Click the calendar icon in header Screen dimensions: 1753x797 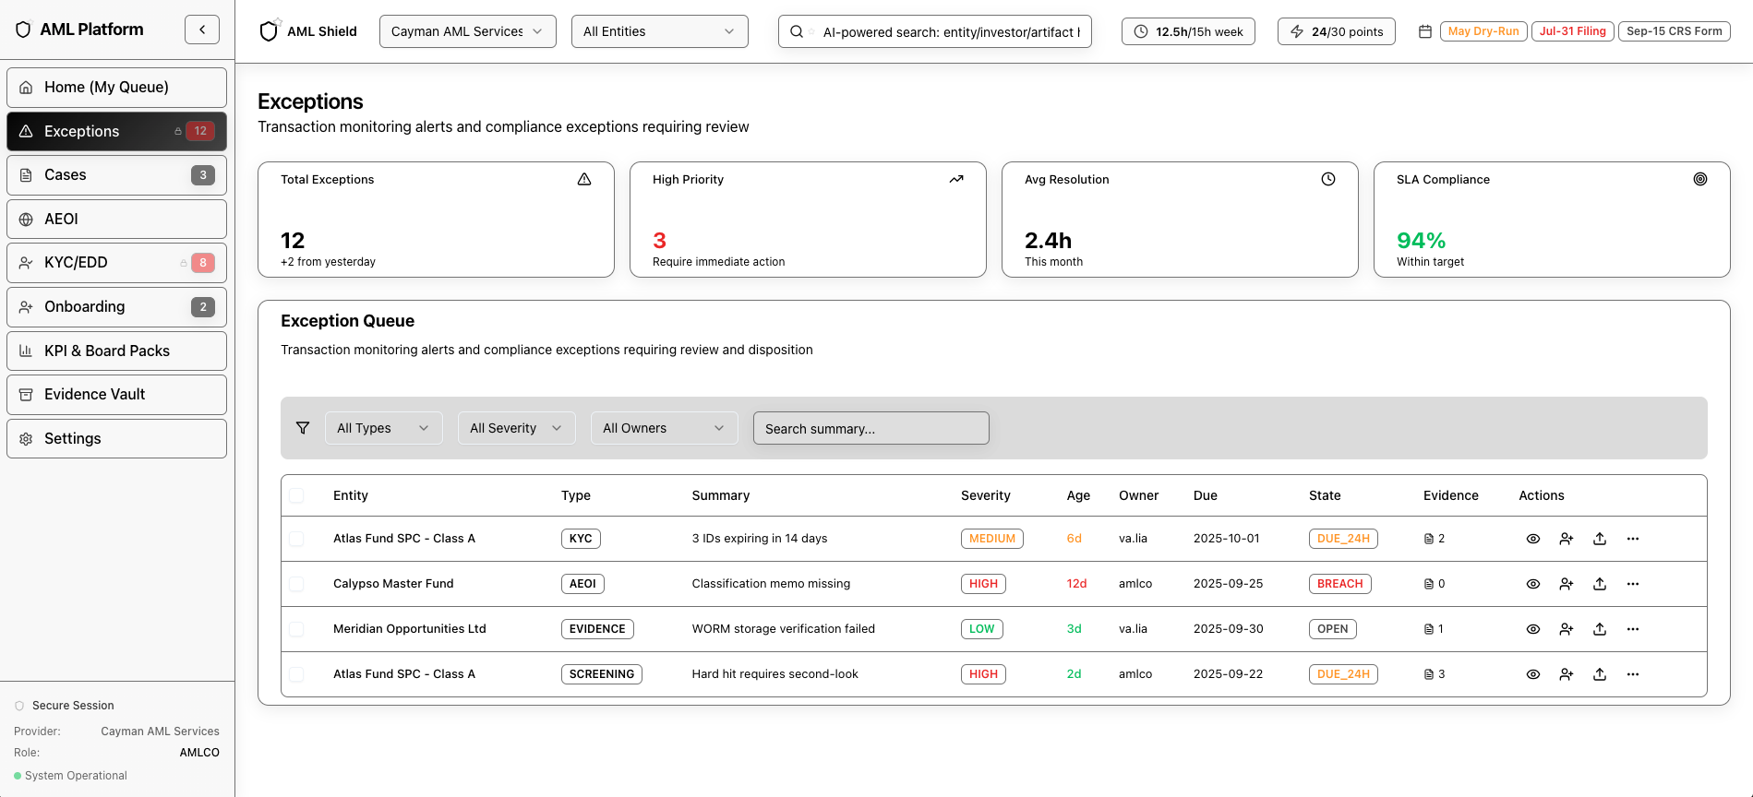1424,31
